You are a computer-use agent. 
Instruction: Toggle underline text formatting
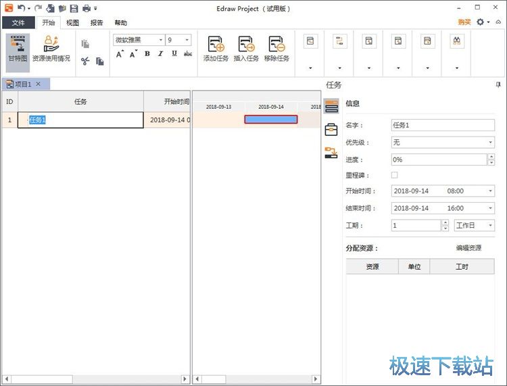[174, 54]
